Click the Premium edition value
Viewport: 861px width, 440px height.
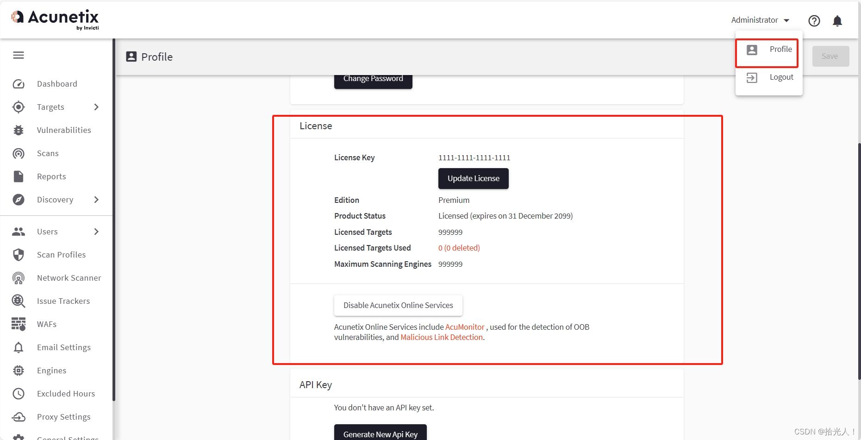454,200
